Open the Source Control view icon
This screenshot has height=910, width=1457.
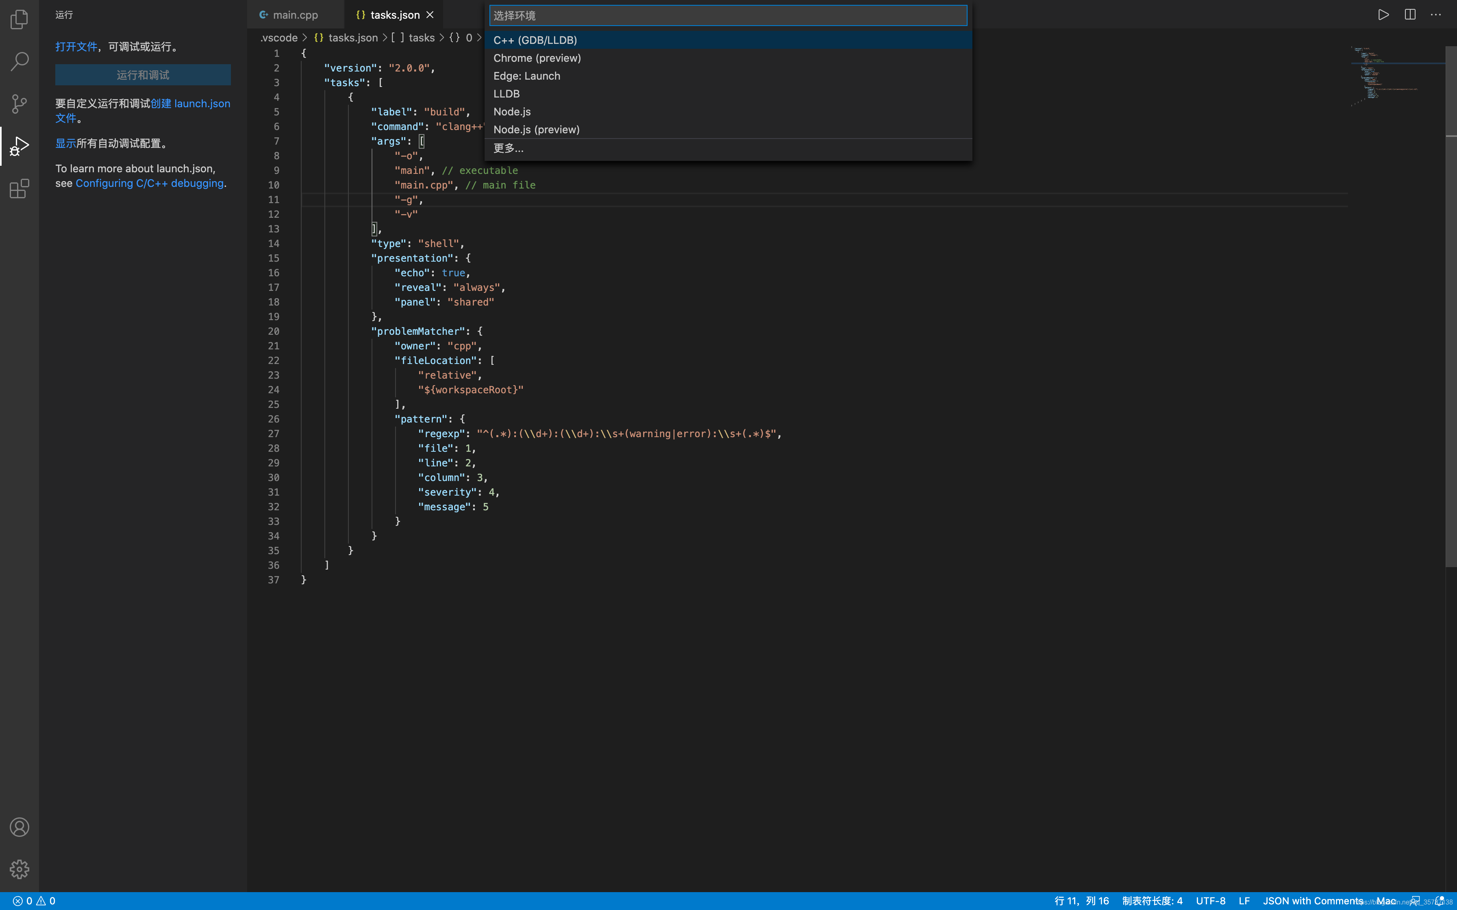coord(19,104)
